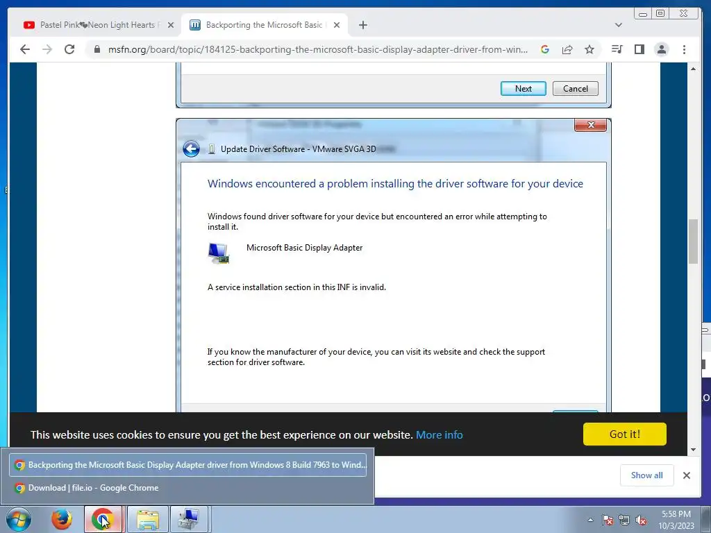Screen dimensions: 711x533
Task: Open the More info cookie link
Action: (439, 434)
